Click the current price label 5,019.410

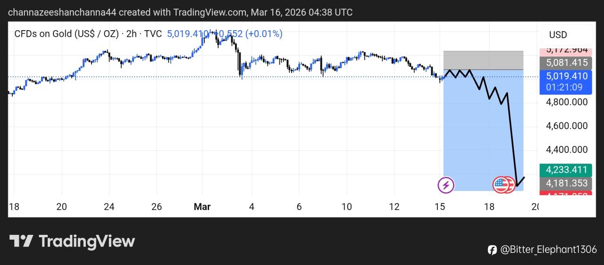567,76
